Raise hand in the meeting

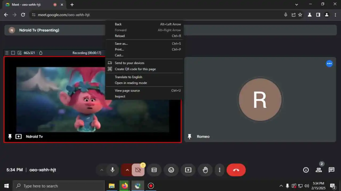point(205,170)
